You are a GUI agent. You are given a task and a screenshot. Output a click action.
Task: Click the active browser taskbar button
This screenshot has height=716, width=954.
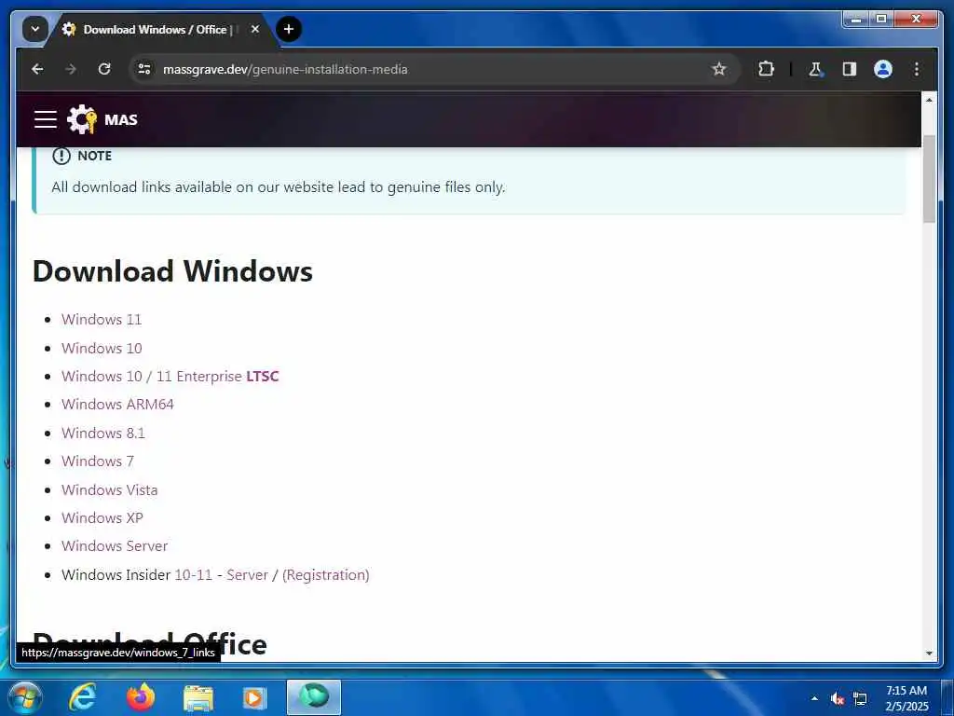pos(314,697)
